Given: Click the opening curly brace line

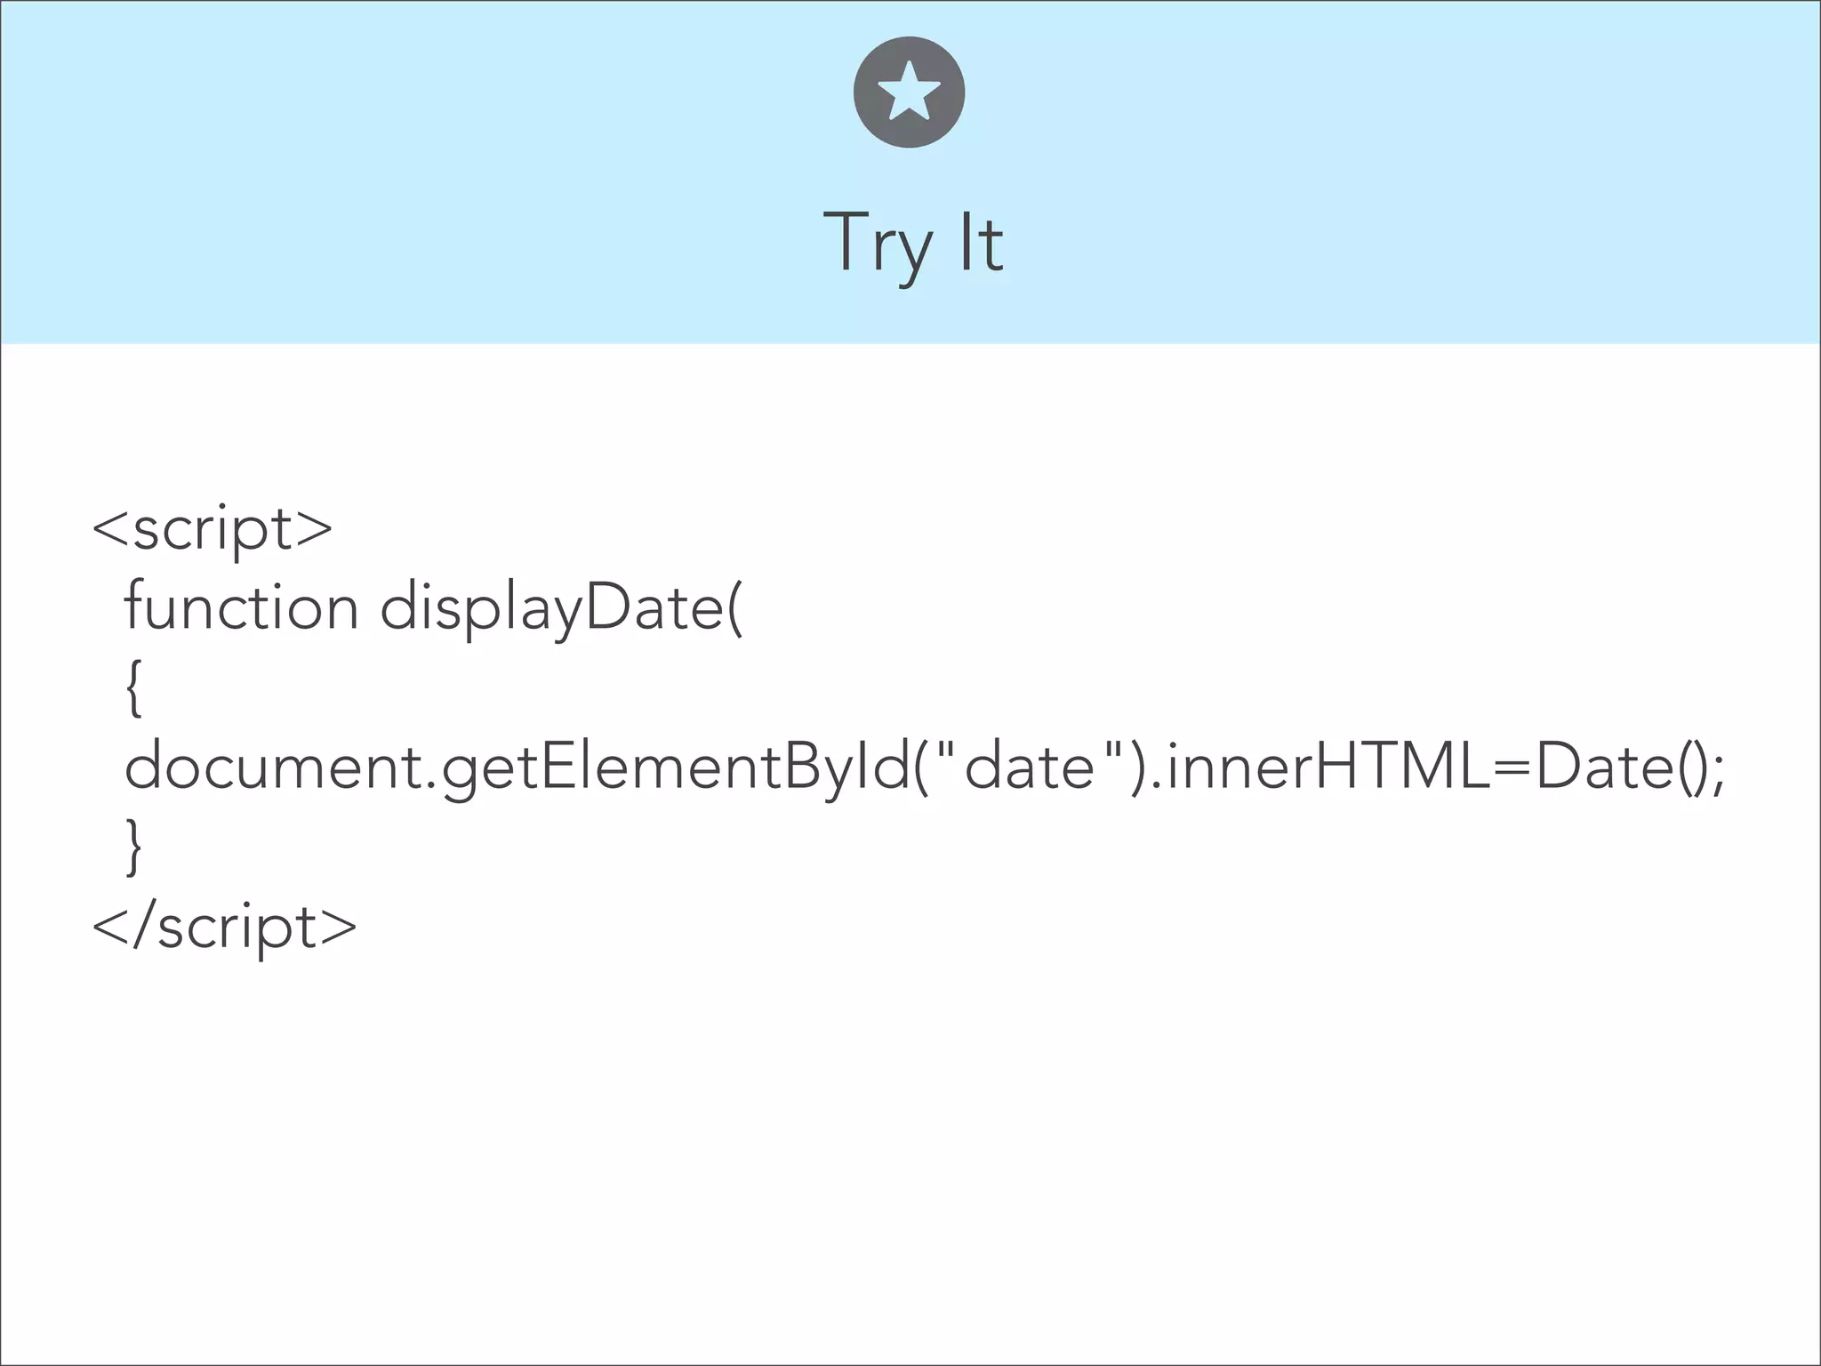Looking at the screenshot, I should coord(133,688).
